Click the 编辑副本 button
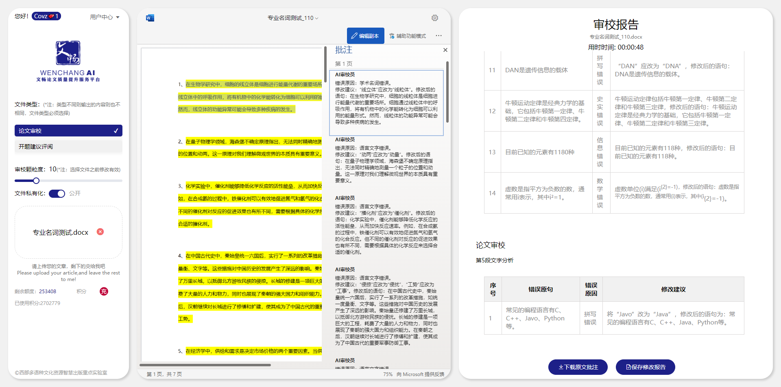 365,36
